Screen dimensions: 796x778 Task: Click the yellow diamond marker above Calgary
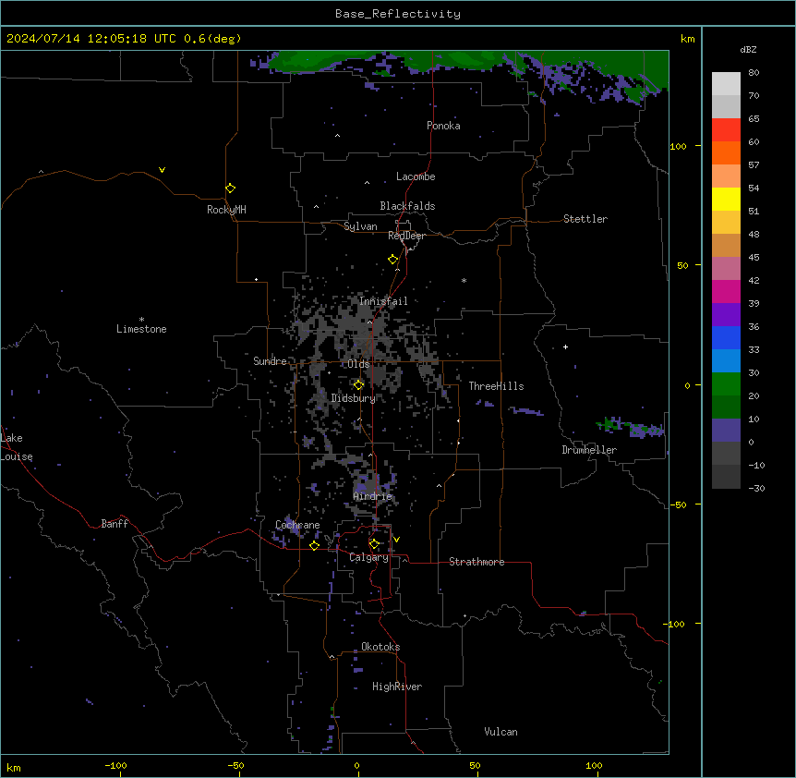374,544
